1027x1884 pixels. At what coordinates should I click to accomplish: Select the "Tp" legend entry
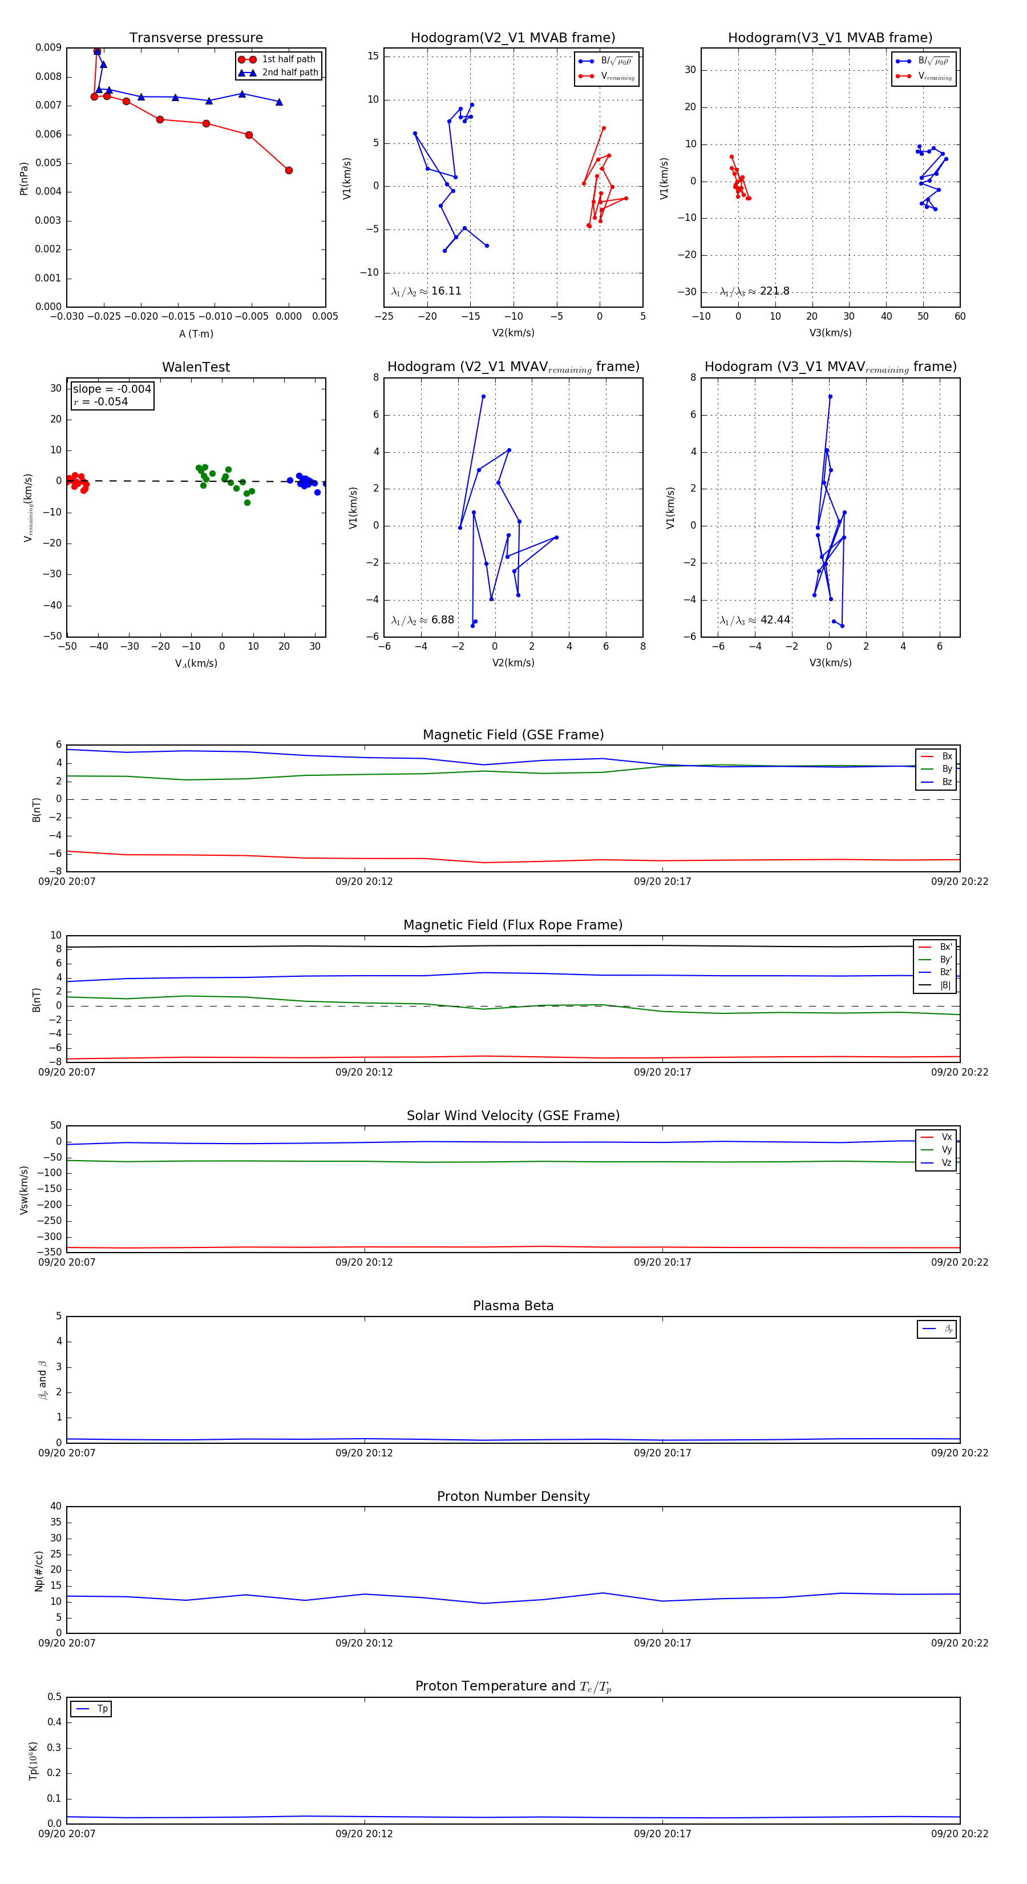91,1709
